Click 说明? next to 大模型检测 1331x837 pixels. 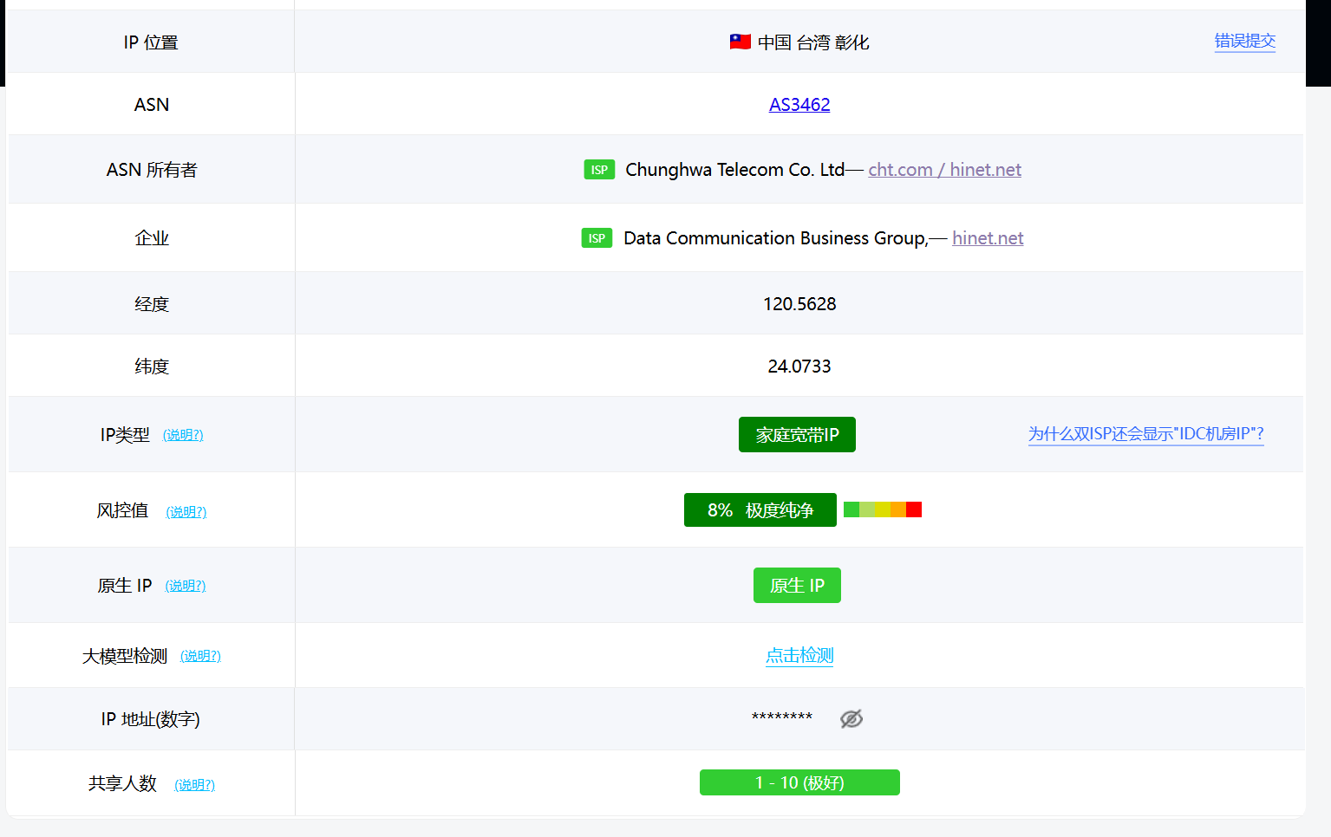click(x=200, y=656)
